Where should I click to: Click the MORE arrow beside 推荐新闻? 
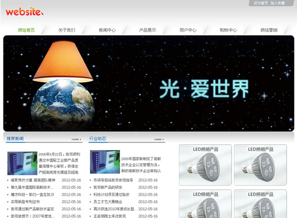[x=77, y=139]
